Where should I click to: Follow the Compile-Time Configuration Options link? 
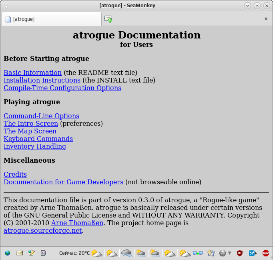[x=62, y=88]
